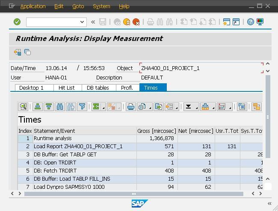Click the double-chevron collapse icon by the command field
Image resolution: width=278 pixels, height=211 pixels.
[x=93, y=22]
